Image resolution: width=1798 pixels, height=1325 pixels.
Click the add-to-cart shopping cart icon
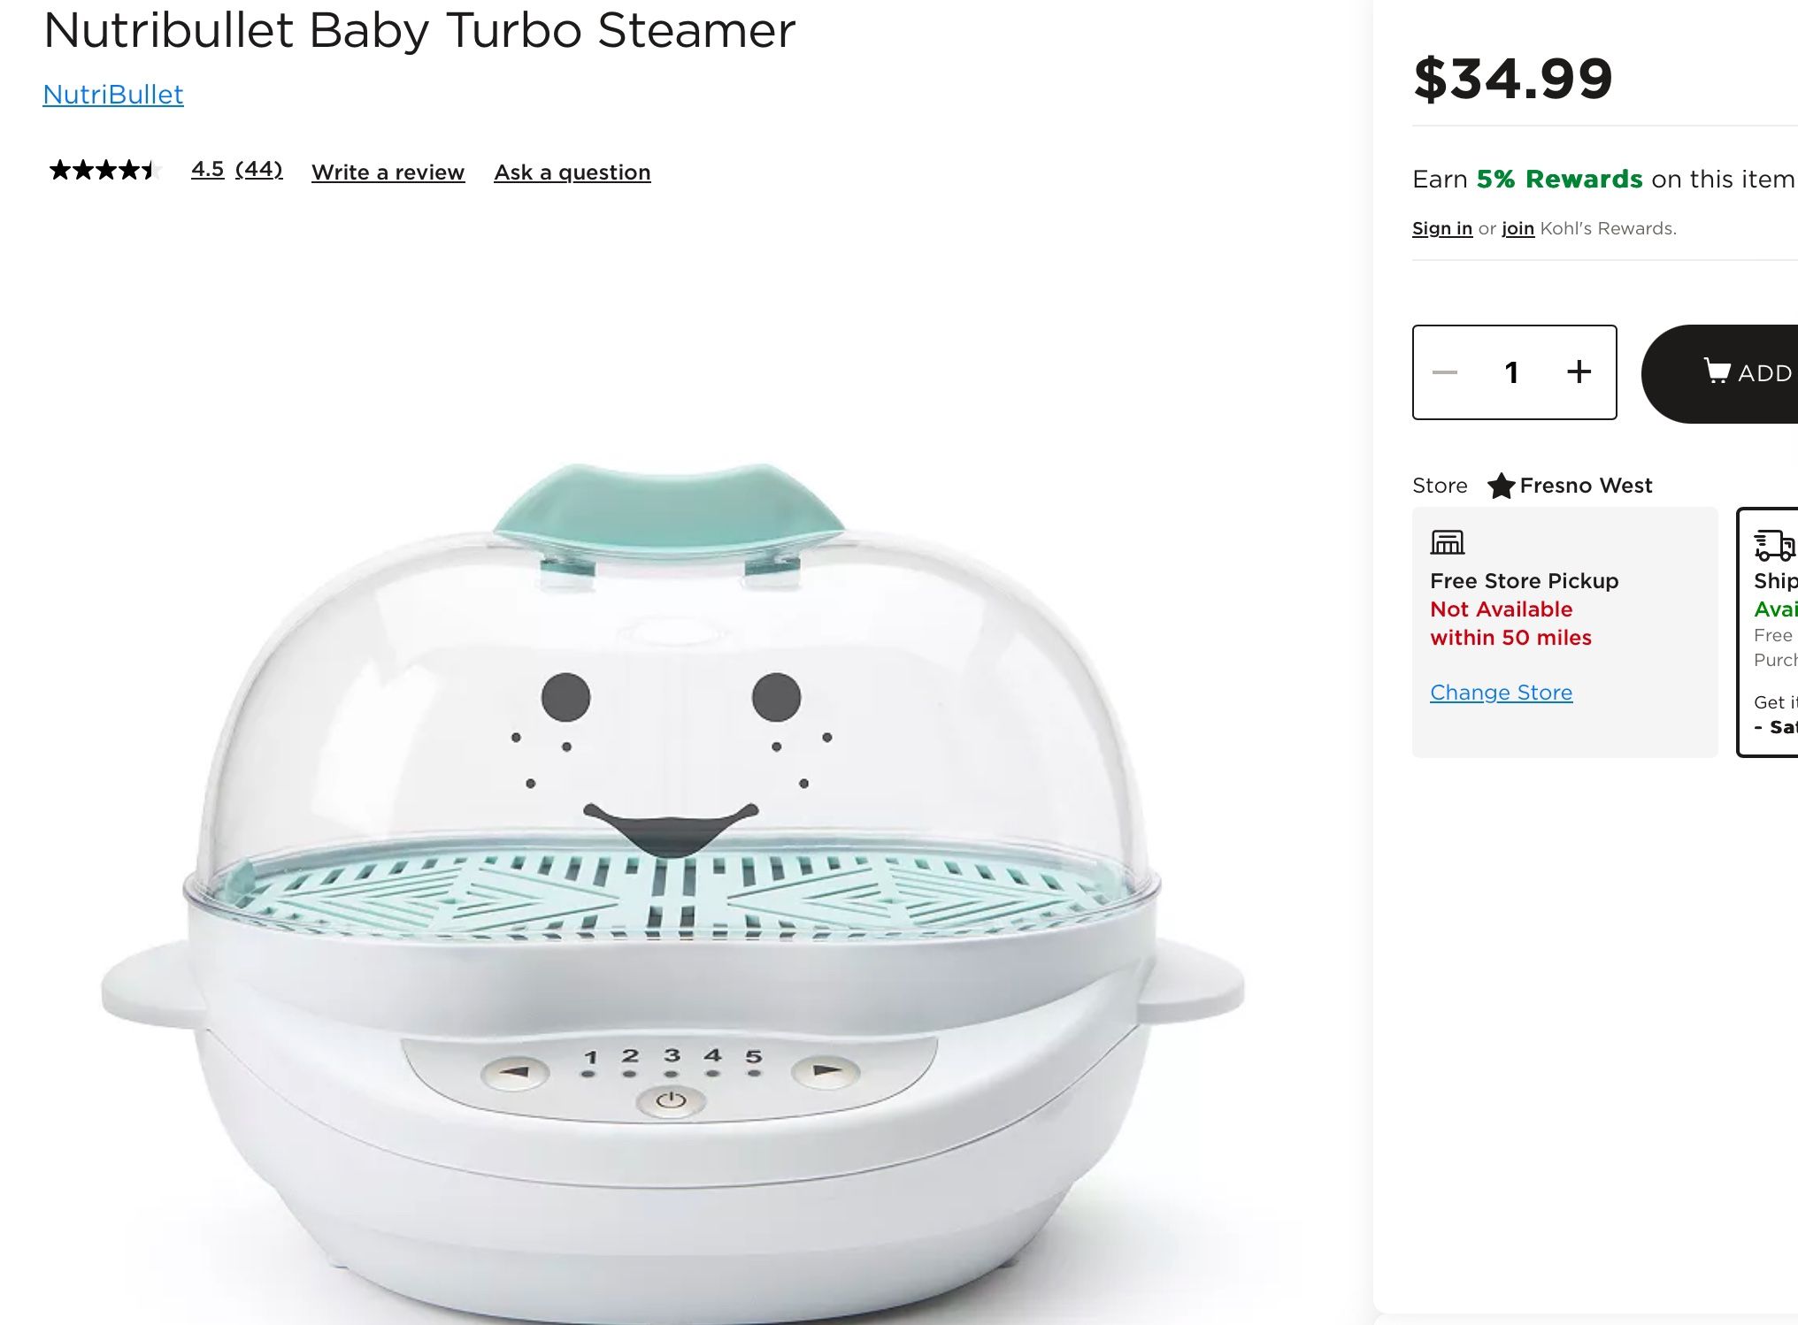pyautogui.click(x=1717, y=371)
